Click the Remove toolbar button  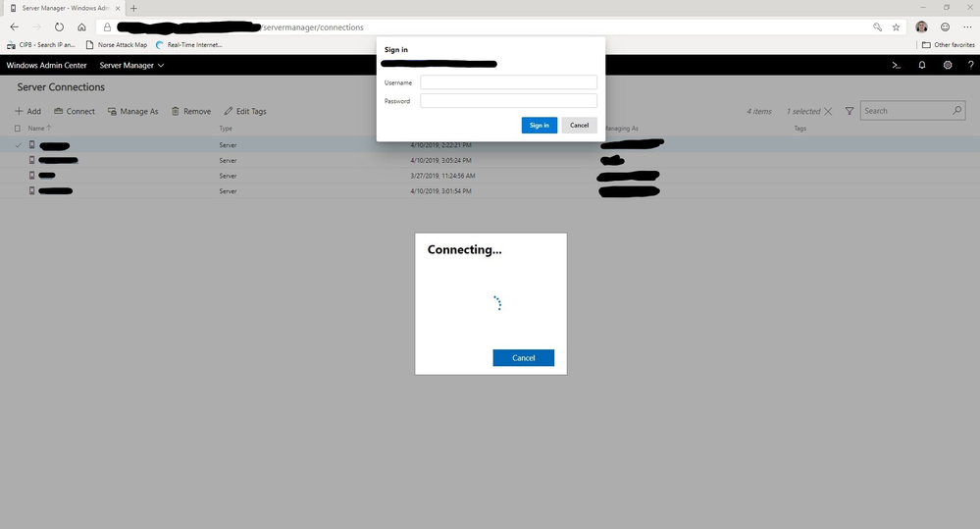[x=191, y=111]
